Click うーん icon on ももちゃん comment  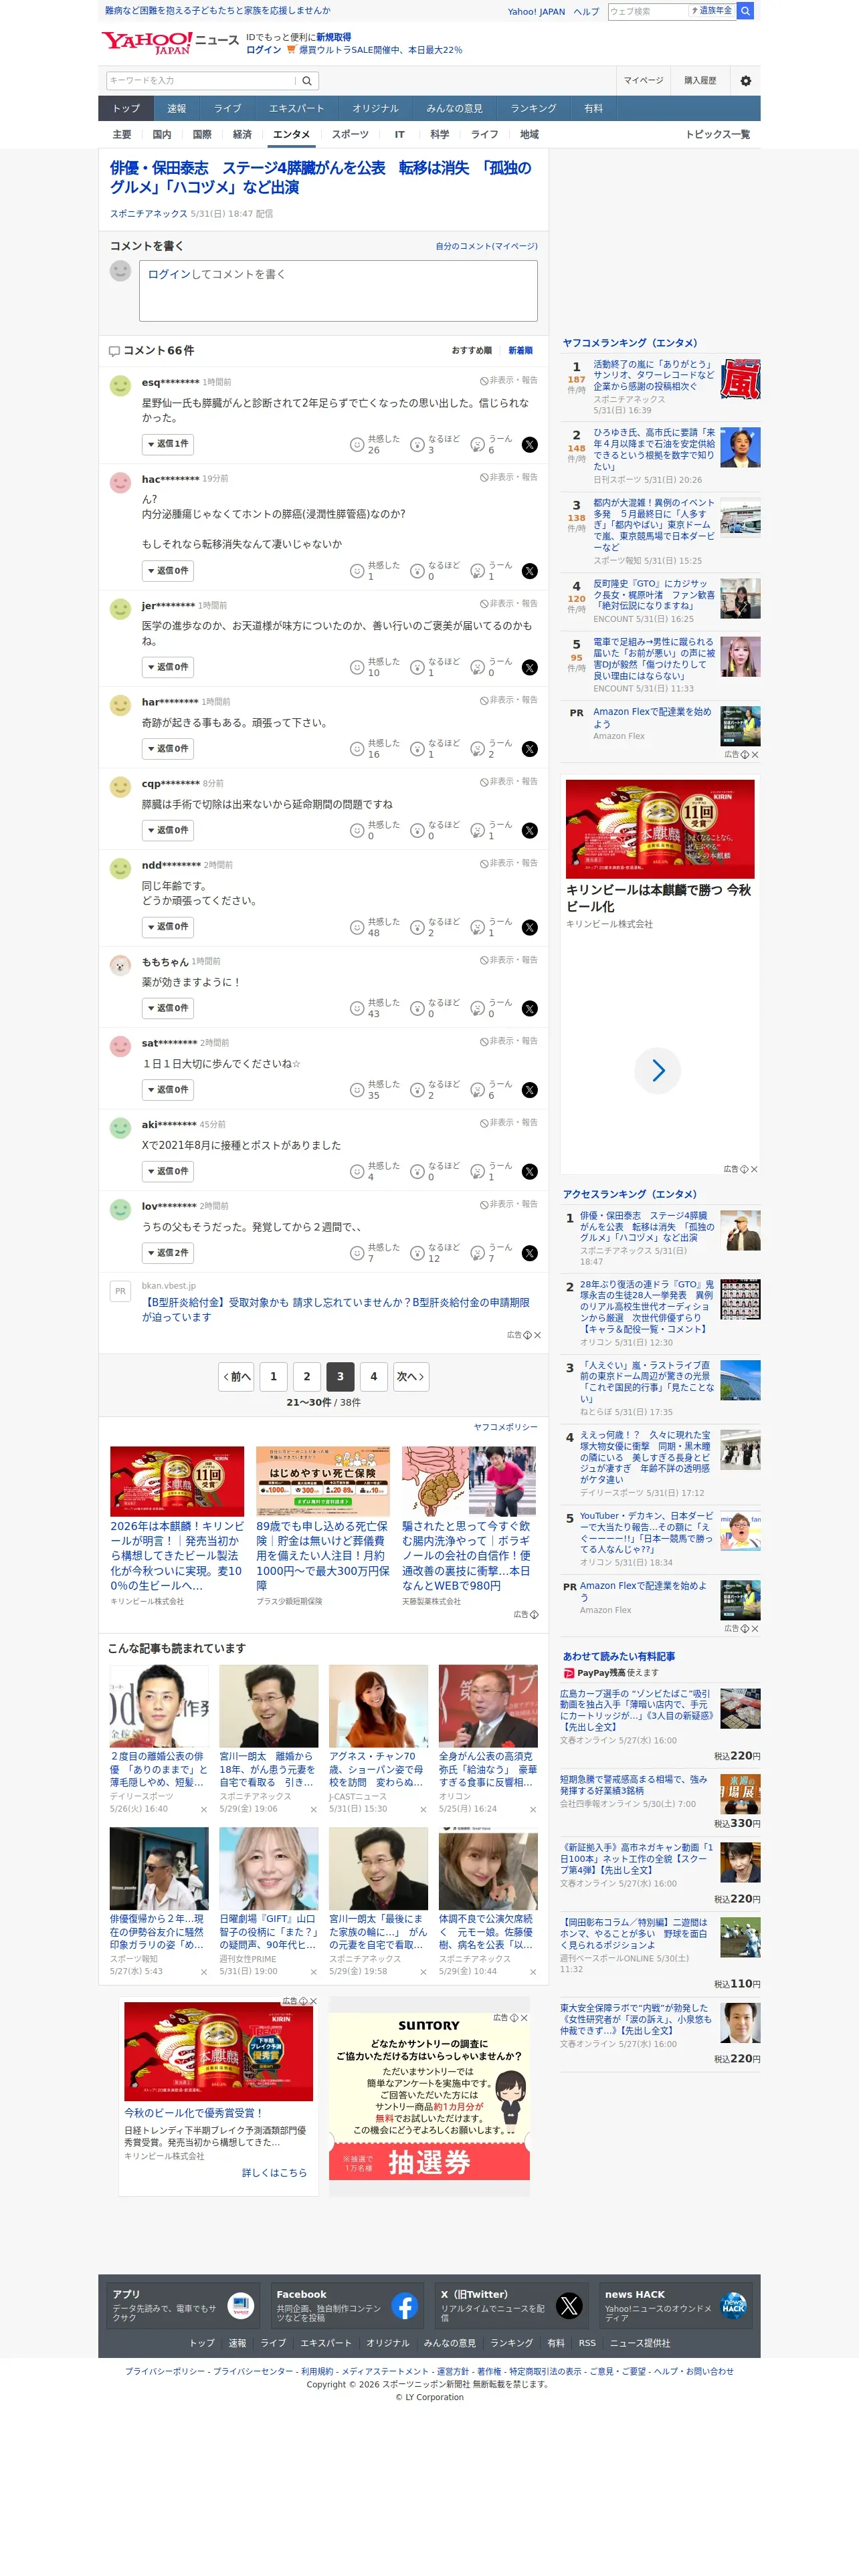point(477,1009)
